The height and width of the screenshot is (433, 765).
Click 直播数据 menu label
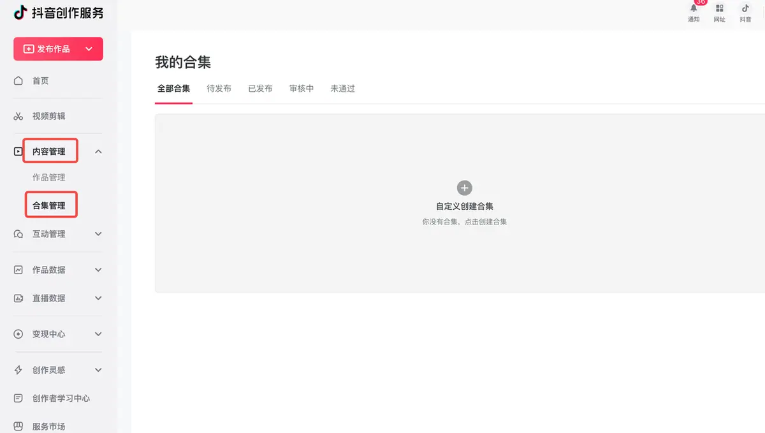pyautogui.click(x=49, y=298)
